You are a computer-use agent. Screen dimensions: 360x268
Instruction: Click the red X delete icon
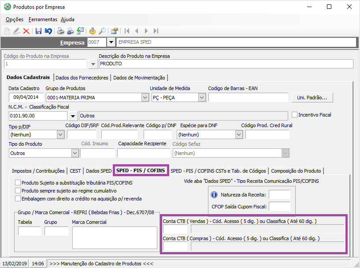click(x=26, y=31)
